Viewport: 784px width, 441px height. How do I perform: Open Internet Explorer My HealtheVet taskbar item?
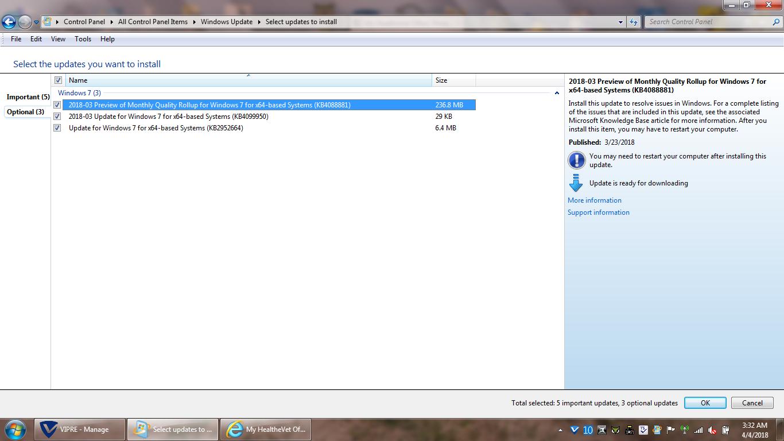coord(267,430)
